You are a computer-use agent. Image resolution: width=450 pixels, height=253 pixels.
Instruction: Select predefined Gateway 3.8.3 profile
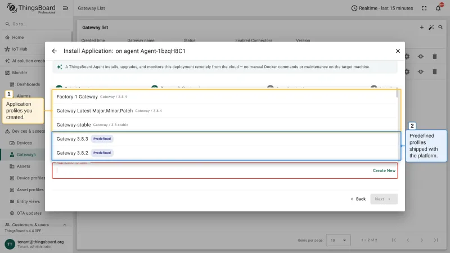point(224,139)
